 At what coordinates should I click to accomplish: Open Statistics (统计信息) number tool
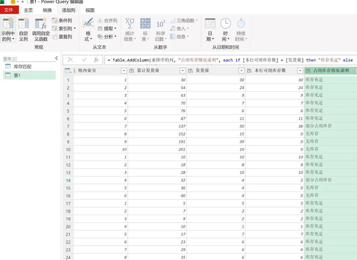tap(130, 30)
